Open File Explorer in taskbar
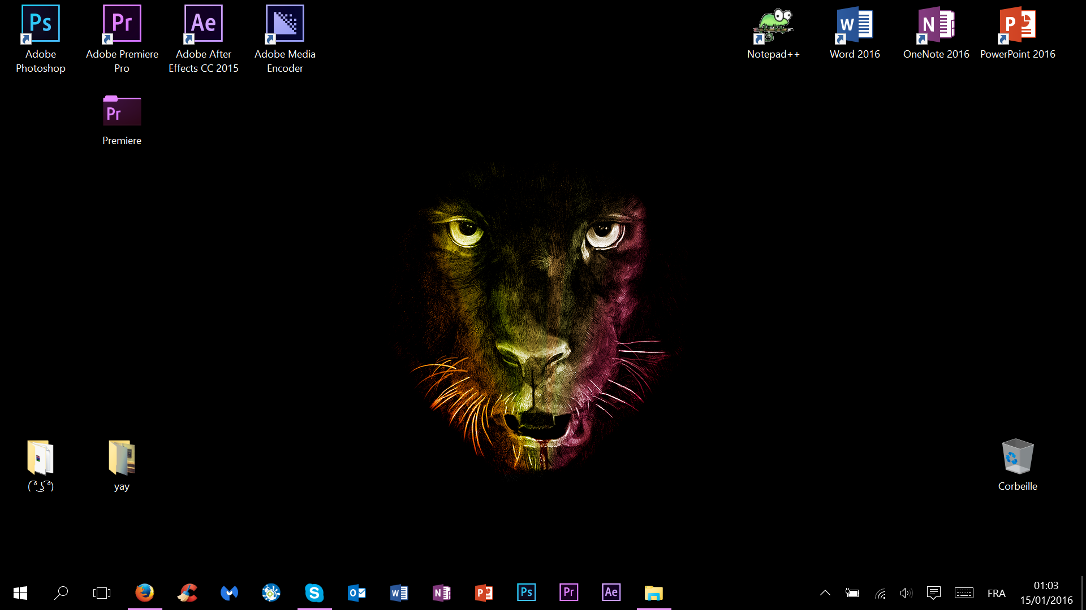Screen dimensions: 1086x610 pyautogui.click(x=654, y=592)
